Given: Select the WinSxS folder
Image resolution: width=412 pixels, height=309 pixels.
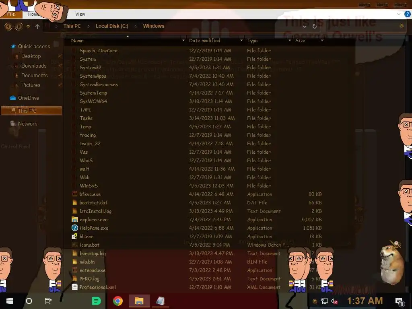Looking at the screenshot, I should pyautogui.click(x=89, y=186).
